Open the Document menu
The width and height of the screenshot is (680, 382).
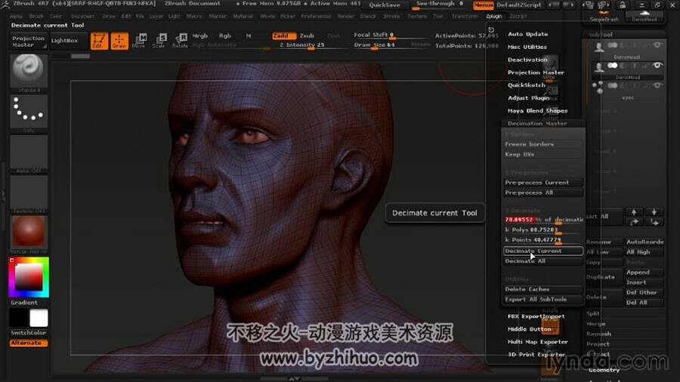[83, 16]
